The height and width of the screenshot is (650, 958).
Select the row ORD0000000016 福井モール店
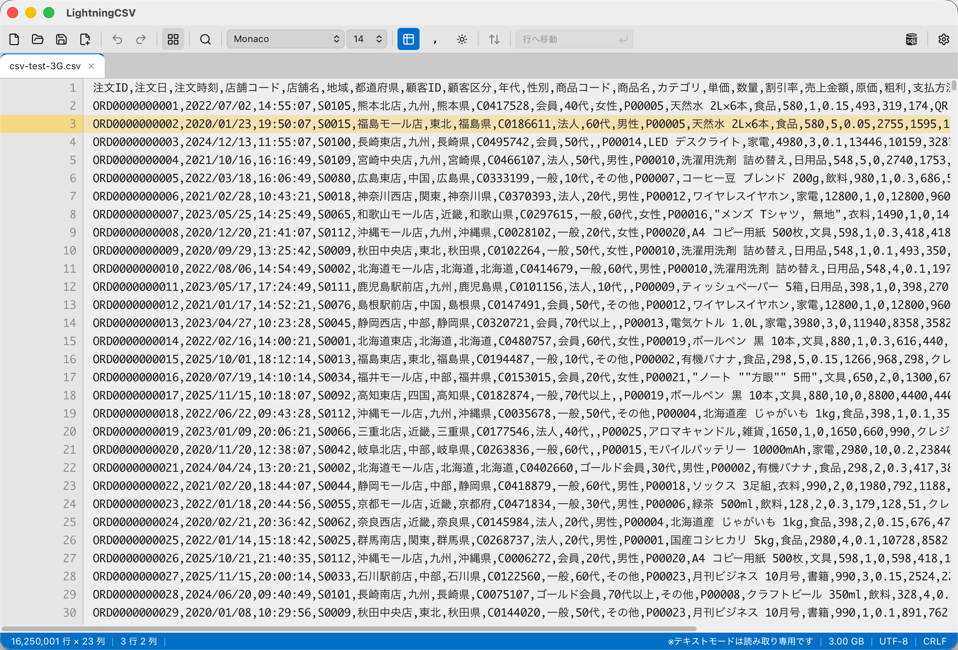pyautogui.click(x=520, y=377)
